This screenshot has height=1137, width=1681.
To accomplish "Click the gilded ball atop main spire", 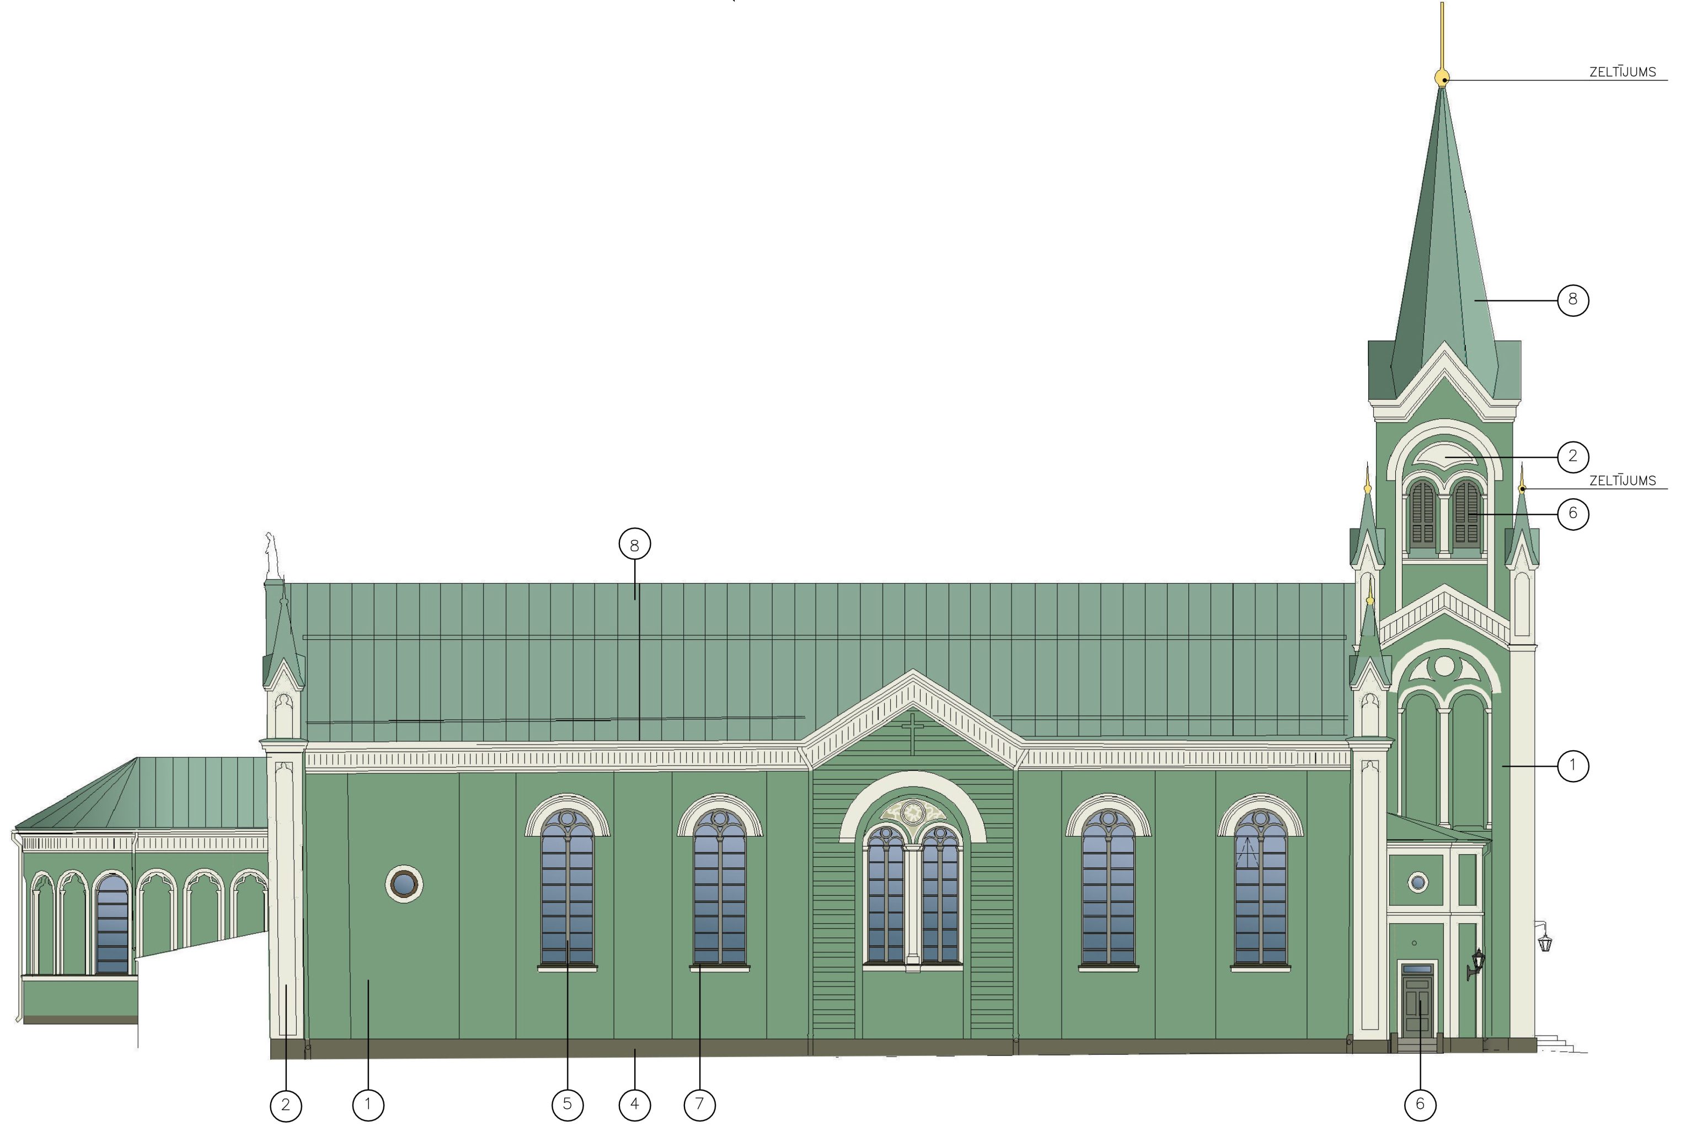I will pos(1442,78).
